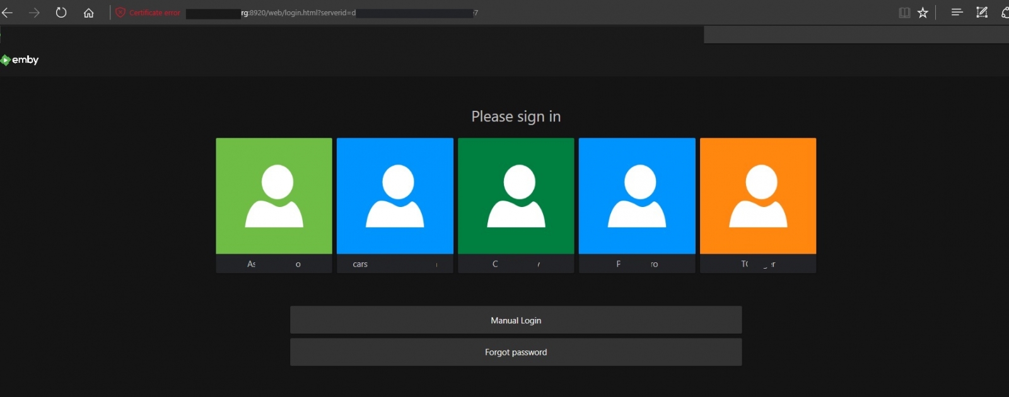The width and height of the screenshot is (1009, 397).
Task: Select the fourth blue user tile
Action: click(x=637, y=196)
